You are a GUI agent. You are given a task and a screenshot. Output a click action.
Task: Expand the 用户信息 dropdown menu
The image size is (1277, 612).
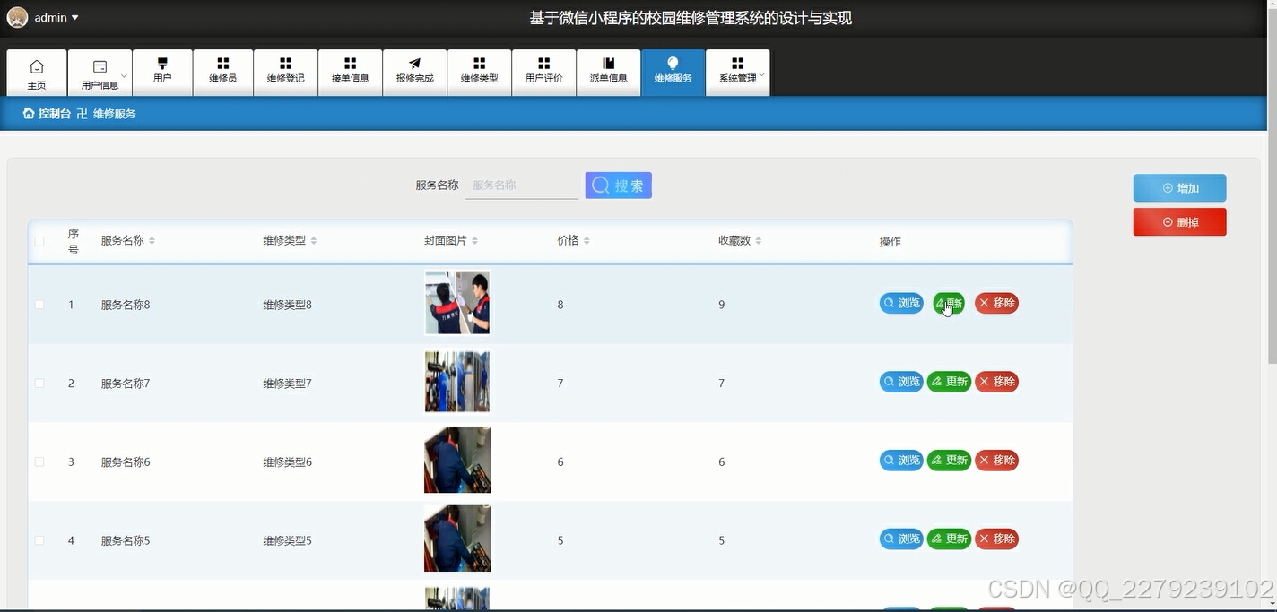coord(100,73)
